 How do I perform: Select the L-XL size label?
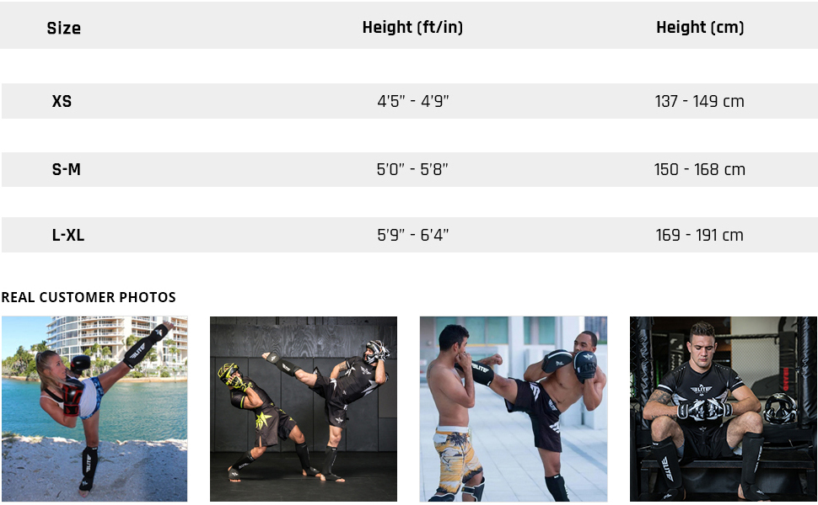point(68,235)
